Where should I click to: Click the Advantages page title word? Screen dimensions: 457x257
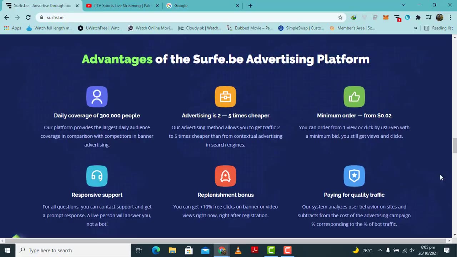pos(117,59)
